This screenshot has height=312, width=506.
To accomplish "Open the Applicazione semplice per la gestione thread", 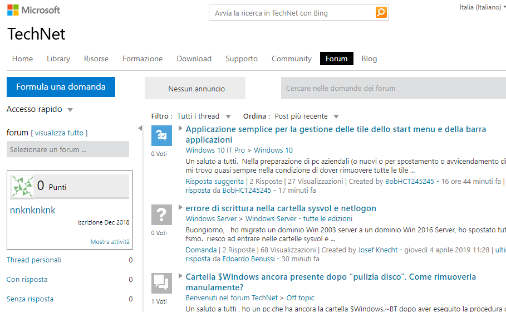I will point(336,134).
